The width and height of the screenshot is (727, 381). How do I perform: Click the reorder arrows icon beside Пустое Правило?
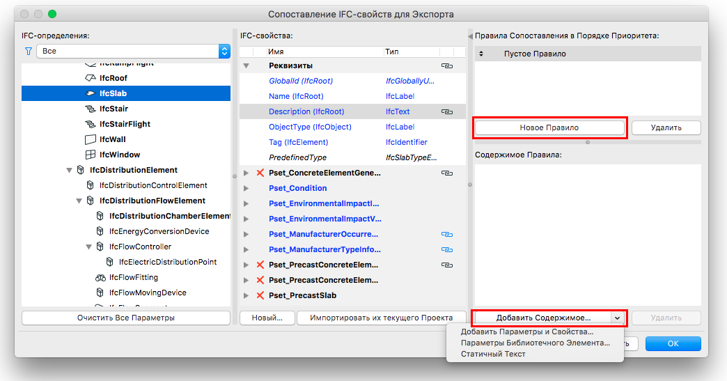(x=481, y=54)
